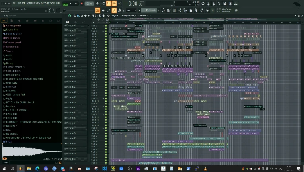Click the help question mark icon
The height and width of the screenshot is (172, 304).
(x=219, y=4)
